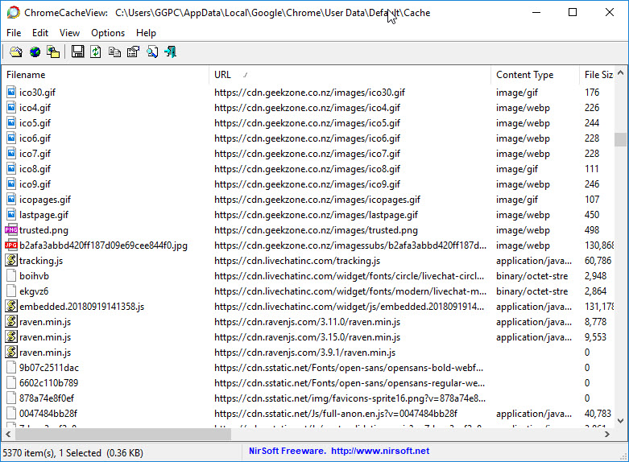
Task: Visit the nirsoft.net link in status bar
Action: coord(379,451)
